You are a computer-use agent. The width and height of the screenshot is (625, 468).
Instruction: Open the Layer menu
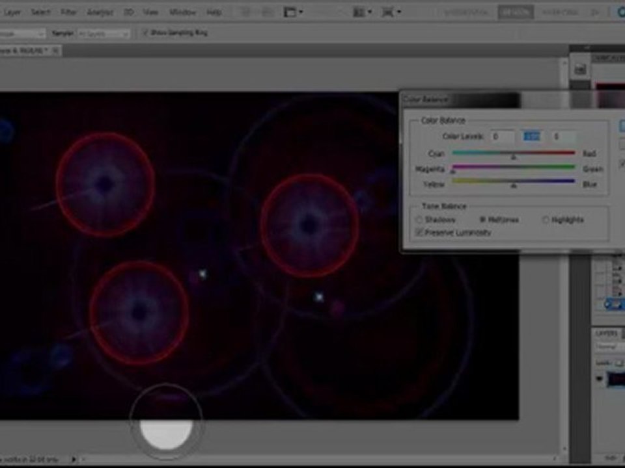[x=12, y=12]
